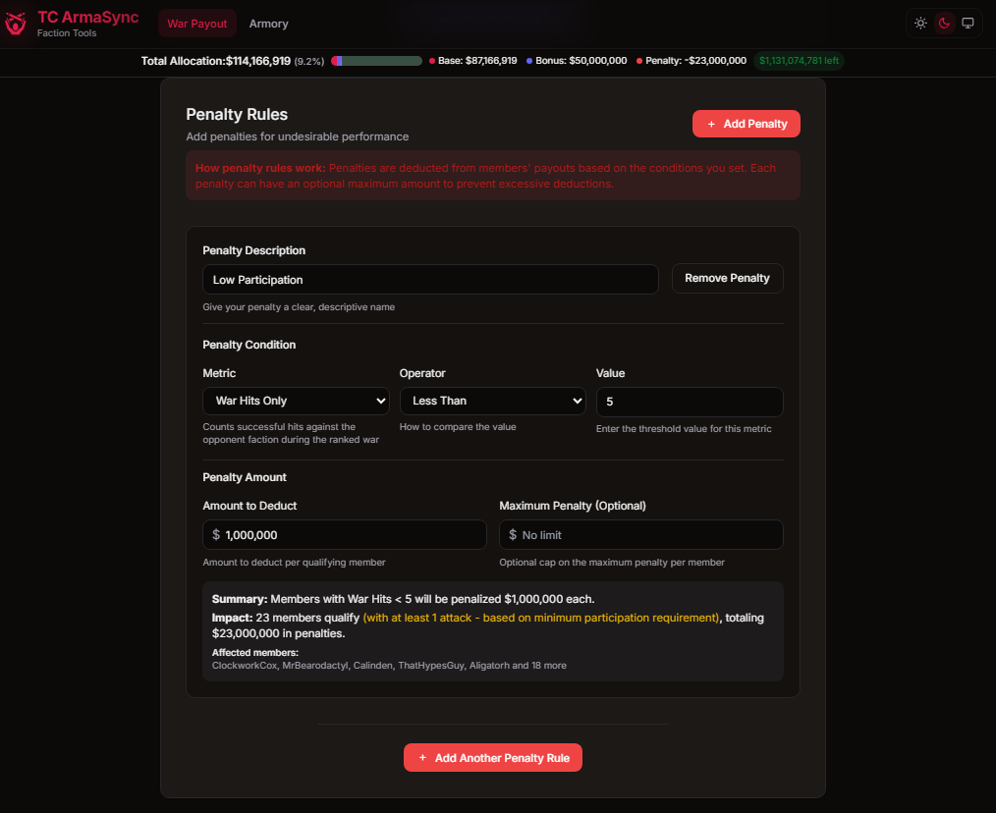Click Add Another Penalty Rule button
Screen dimensions: 996x813
coord(493,758)
